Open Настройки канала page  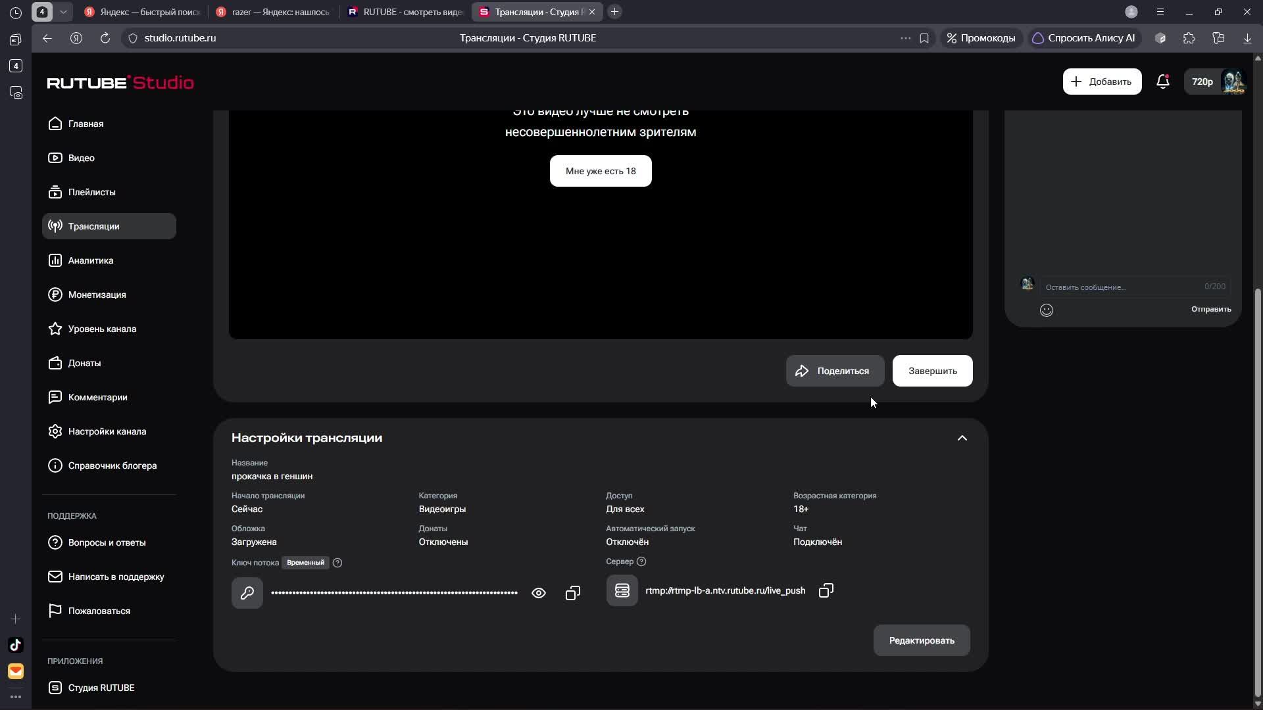pos(109,431)
